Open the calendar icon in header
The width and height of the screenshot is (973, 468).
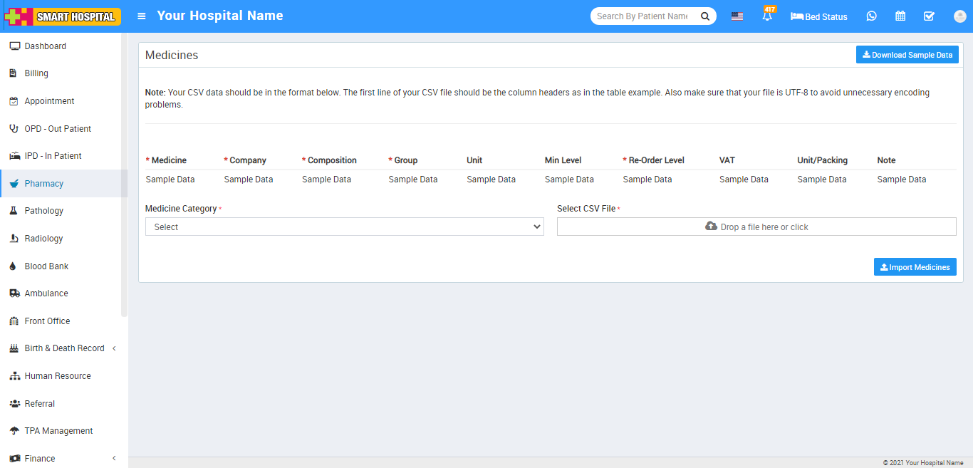tap(900, 16)
